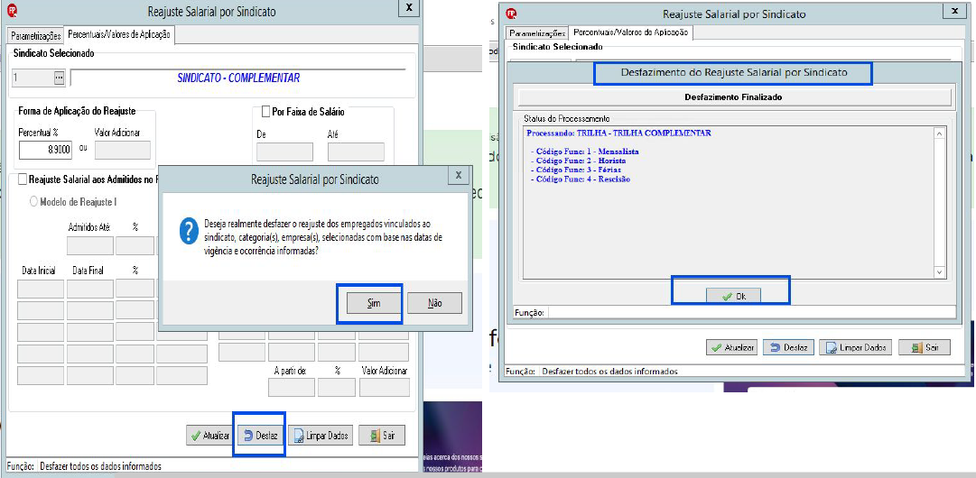
Task: Click Ok in the Desfazimento dialog
Action: pos(733,297)
